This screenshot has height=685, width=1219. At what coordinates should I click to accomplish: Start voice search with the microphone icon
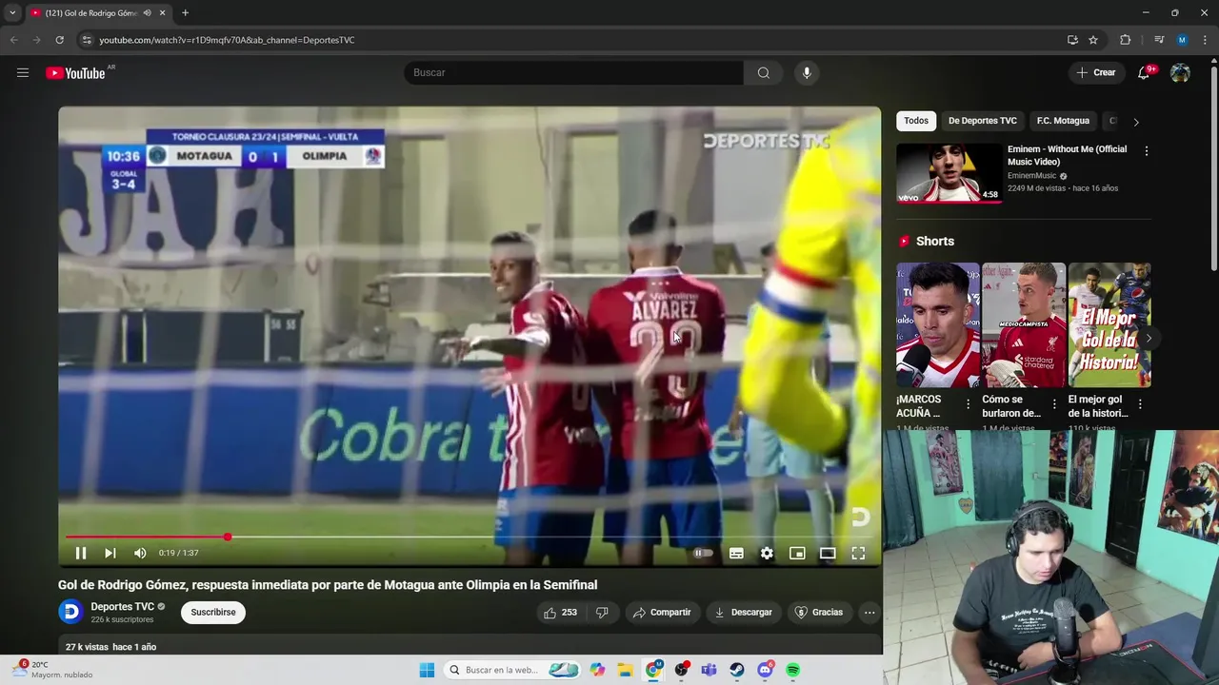pyautogui.click(x=807, y=72)
